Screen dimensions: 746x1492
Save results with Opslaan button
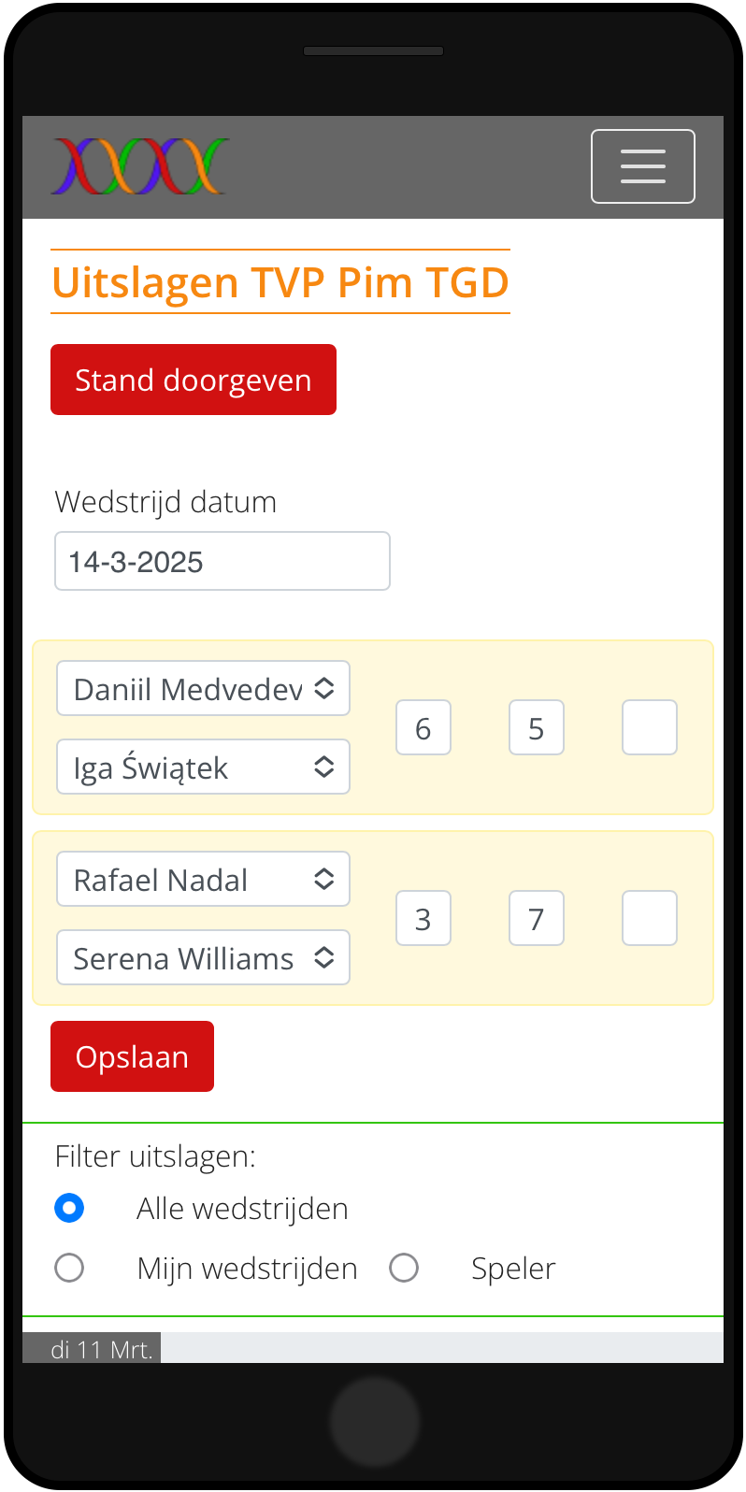click(132, 1056)
